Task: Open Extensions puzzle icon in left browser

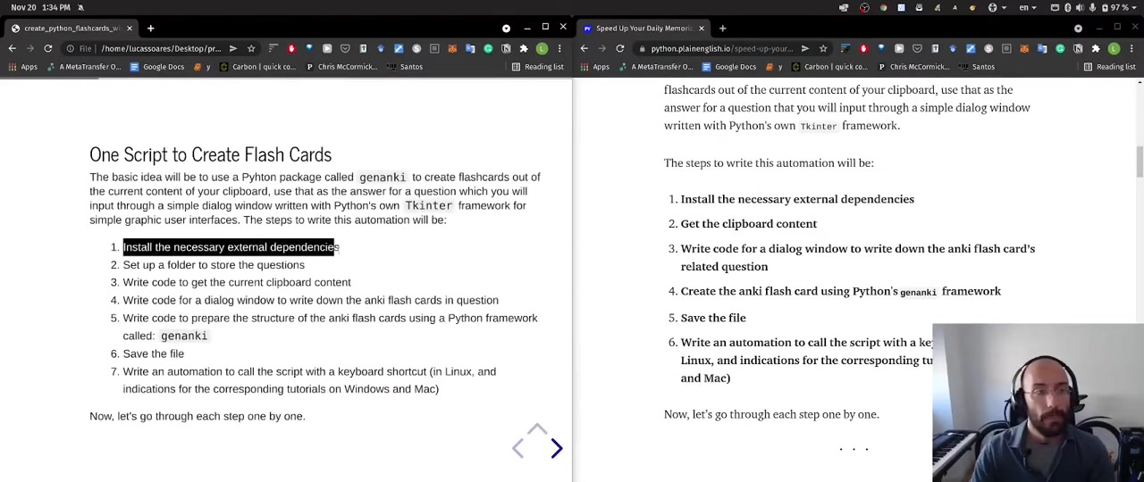Action: click(524, 48)
